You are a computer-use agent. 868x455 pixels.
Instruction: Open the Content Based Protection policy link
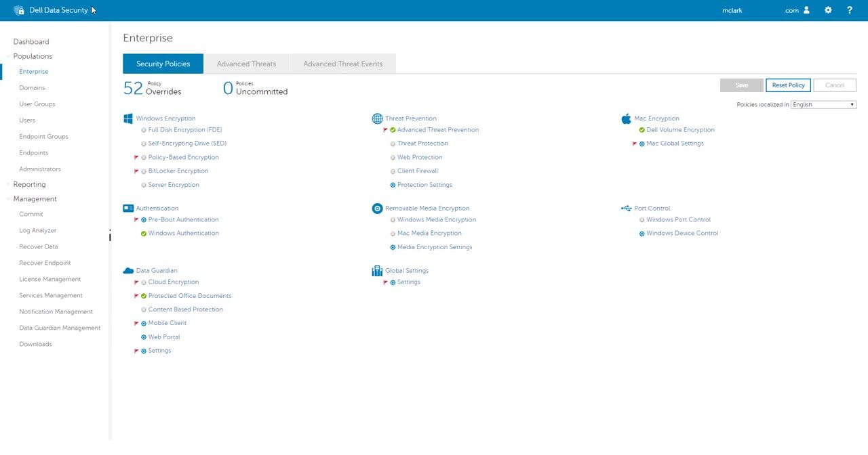pyautogui.click(x=186, y=309)
